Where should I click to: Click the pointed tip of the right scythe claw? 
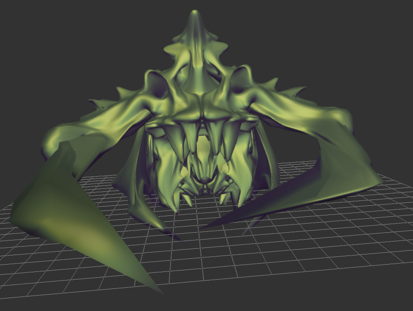click(x=202, y=228)
